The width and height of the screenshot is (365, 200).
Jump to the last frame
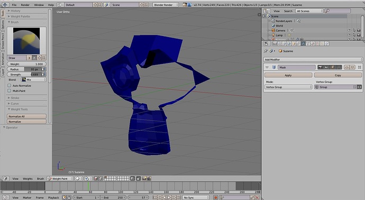point(179,197)
